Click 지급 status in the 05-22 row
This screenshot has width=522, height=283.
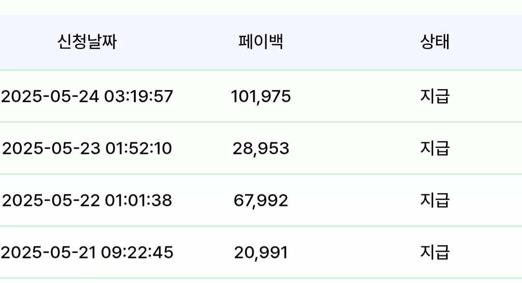(x=435, y=200)
